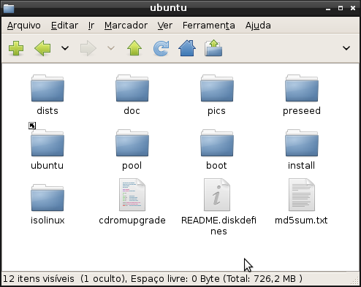
Task: Maximize the ubuntu window
Action: 341,8
